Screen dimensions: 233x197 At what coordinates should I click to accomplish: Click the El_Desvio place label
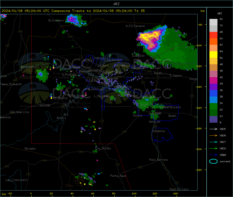[x=60, y=98]
